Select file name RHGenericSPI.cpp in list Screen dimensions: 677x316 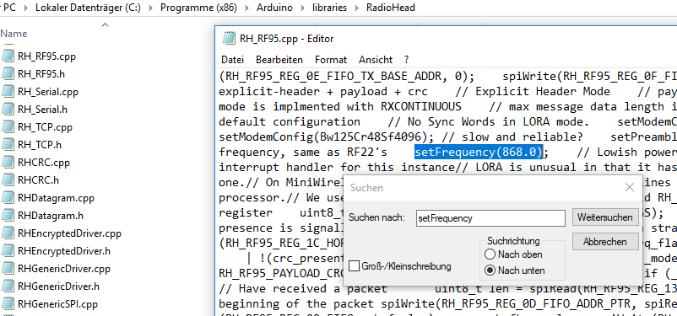point(58,304)
